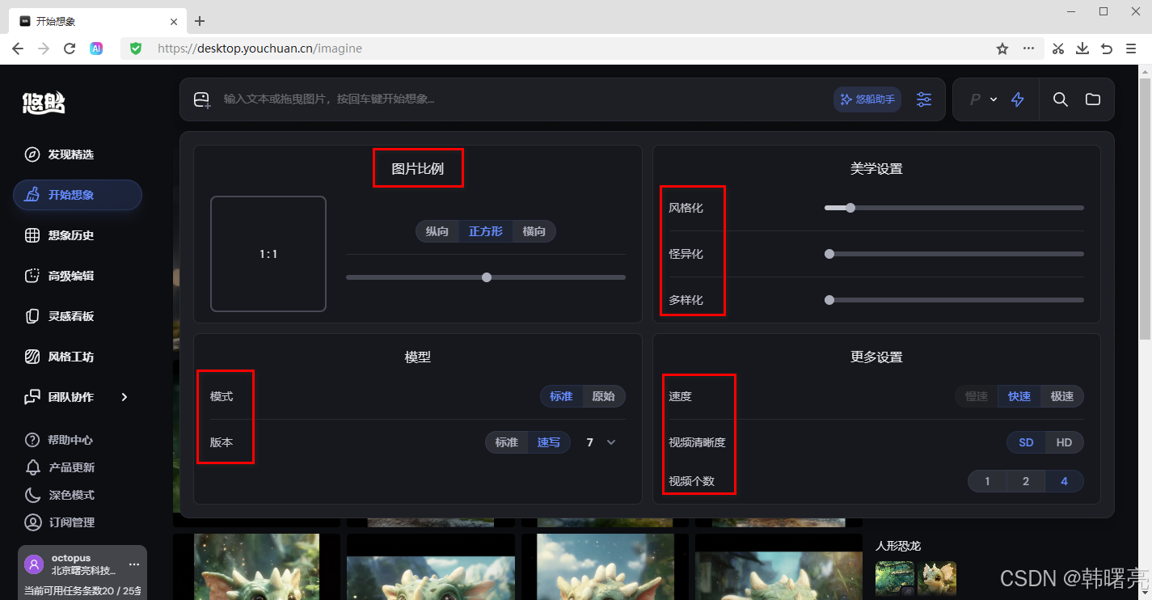1152x600 pixels.
Task: Click the 风格化 slider
Action: [954, 208]
